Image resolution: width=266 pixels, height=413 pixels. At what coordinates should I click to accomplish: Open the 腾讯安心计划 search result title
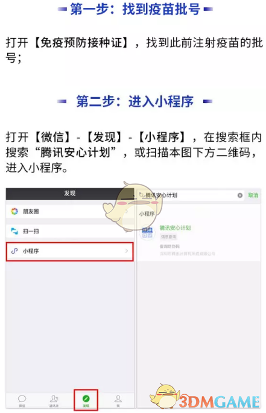[175, 228]
